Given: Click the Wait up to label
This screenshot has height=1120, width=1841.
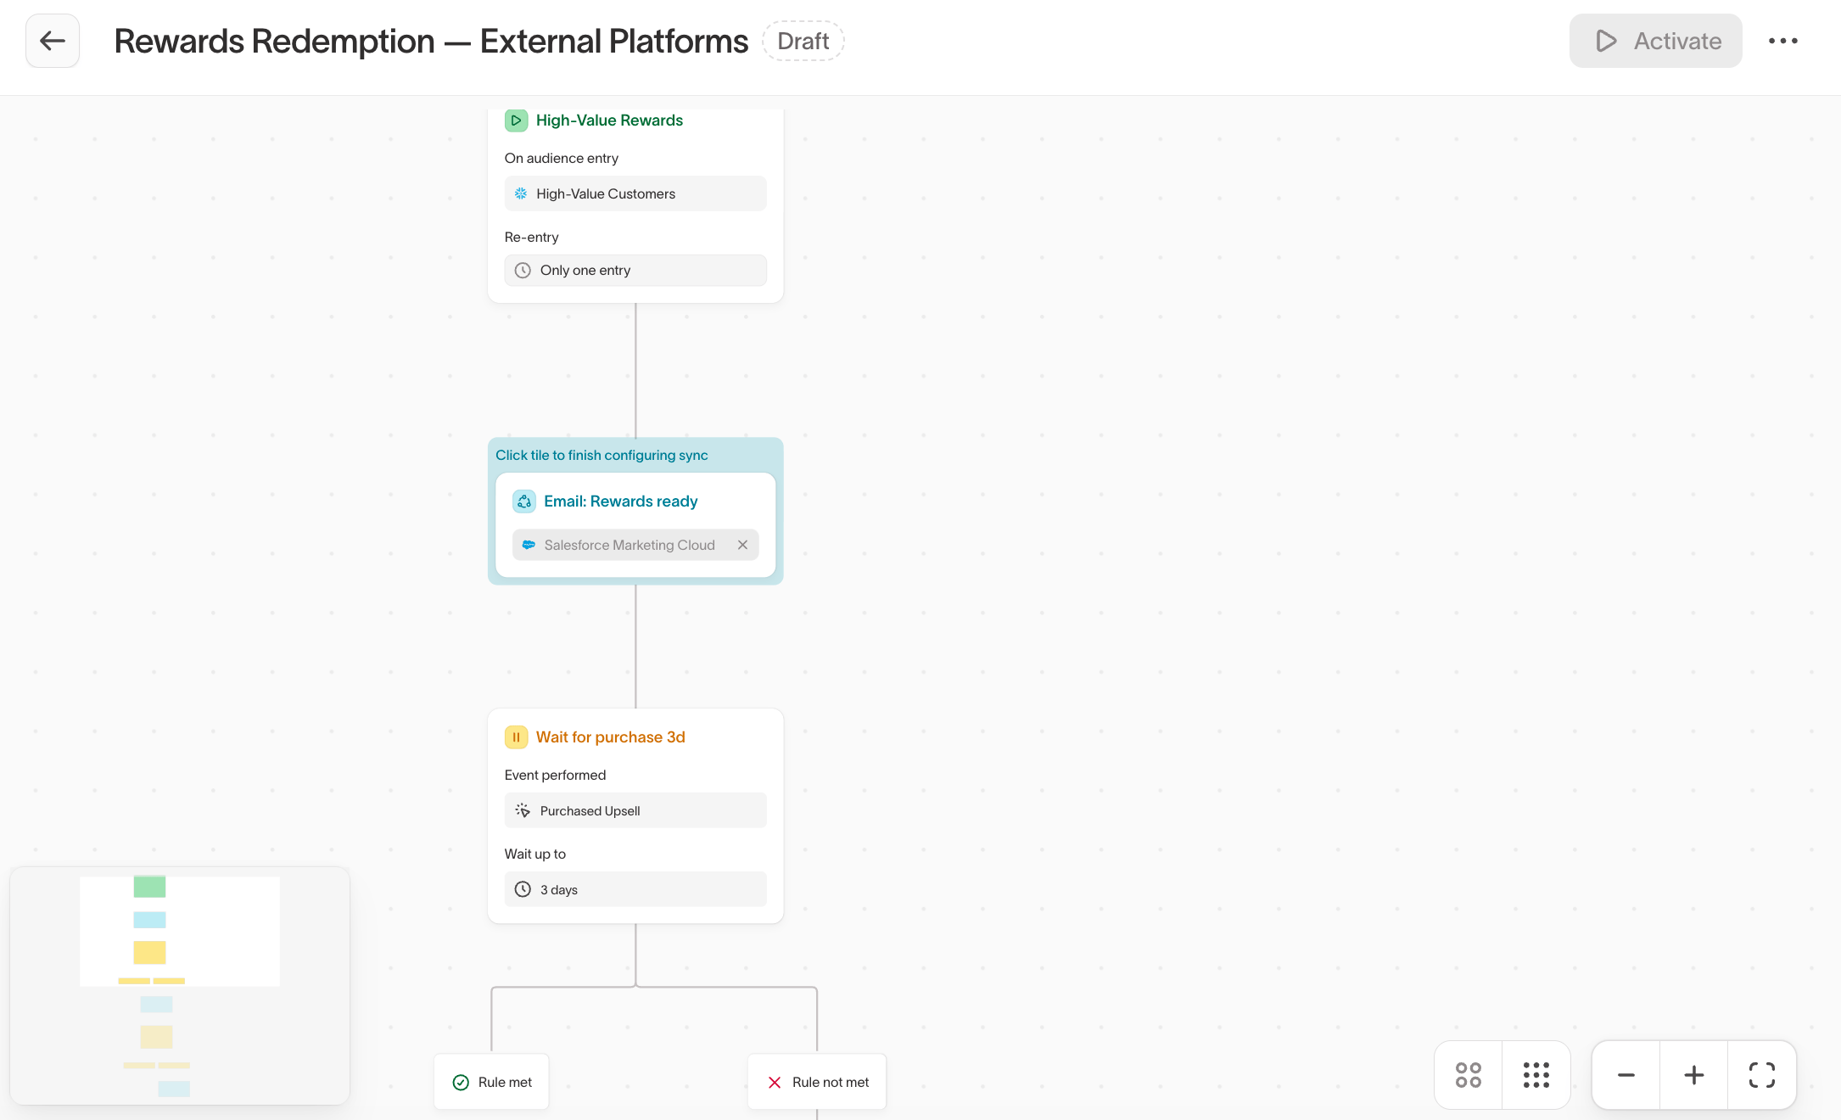Looking at the screenshot, I should pos(535,854).
